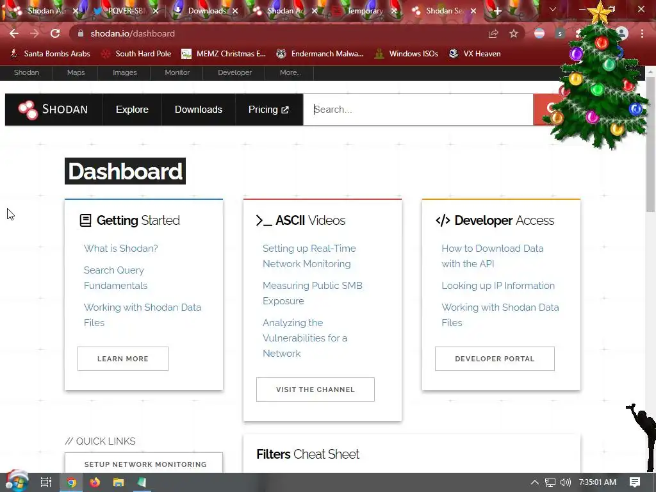The width and height of the screenshot is (656, 492).
Task: Open the Windows ISOs bookmark
Action: [x=407, y=54]
